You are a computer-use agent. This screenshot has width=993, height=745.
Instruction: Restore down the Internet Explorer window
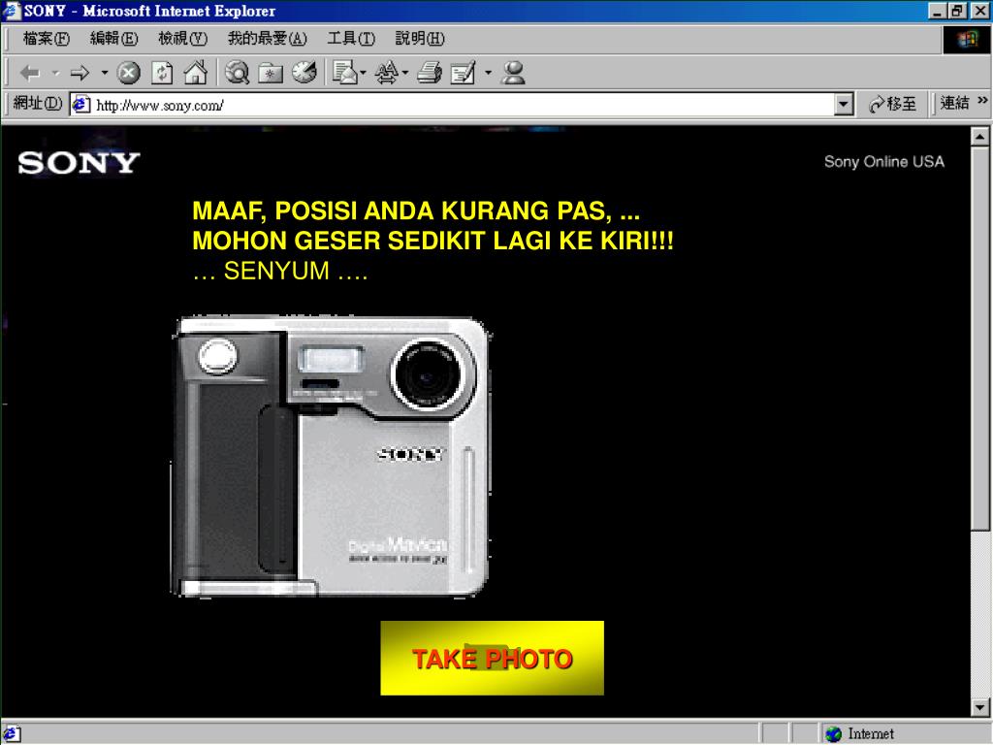(957, 11)
